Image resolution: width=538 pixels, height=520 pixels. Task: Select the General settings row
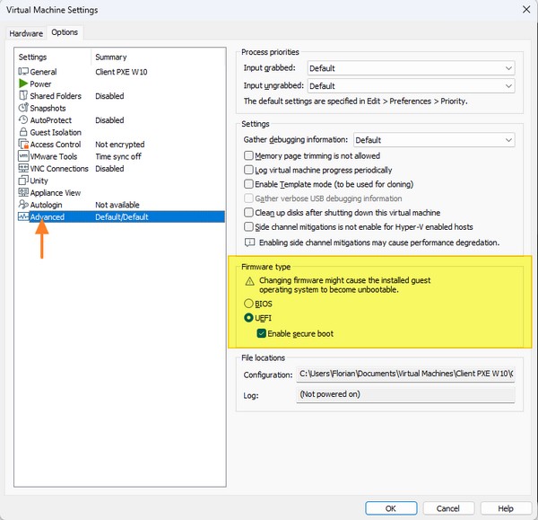[x=121, y=72]
